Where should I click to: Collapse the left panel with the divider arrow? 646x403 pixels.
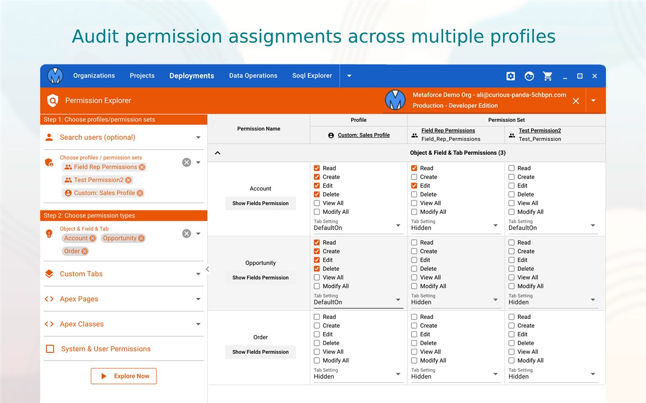pyautogui.click(x=207, y=269)
